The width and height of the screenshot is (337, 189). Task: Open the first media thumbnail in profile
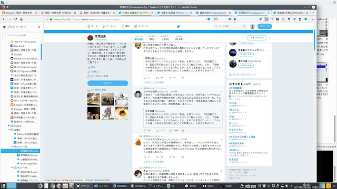(x=94, y=99)
